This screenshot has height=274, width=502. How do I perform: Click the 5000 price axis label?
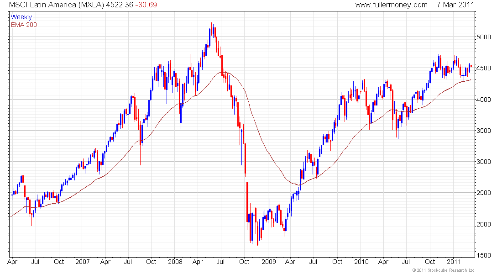coord(483,37)
